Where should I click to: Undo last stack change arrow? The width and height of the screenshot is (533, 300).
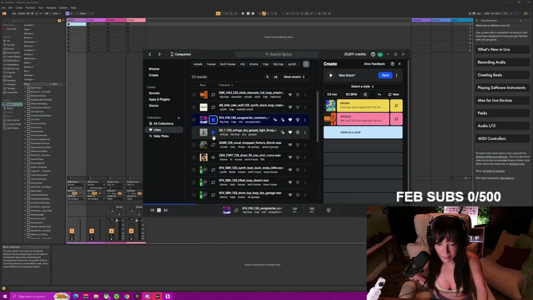379,95
